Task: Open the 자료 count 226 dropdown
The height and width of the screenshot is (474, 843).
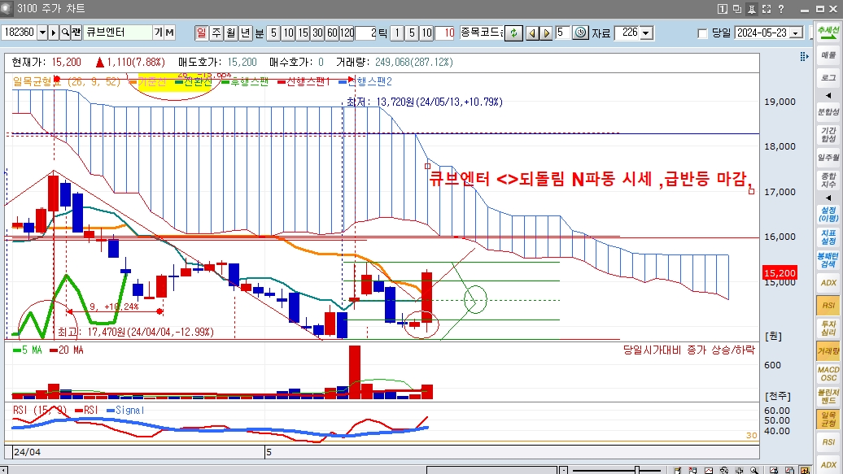Action: [x=646, y=33]
